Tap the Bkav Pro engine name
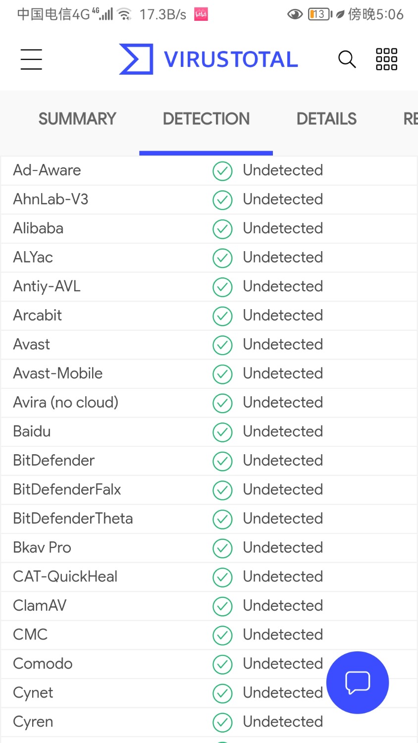Image resolution: width=418 pixels, height=743 pixels. pos(42,548)
